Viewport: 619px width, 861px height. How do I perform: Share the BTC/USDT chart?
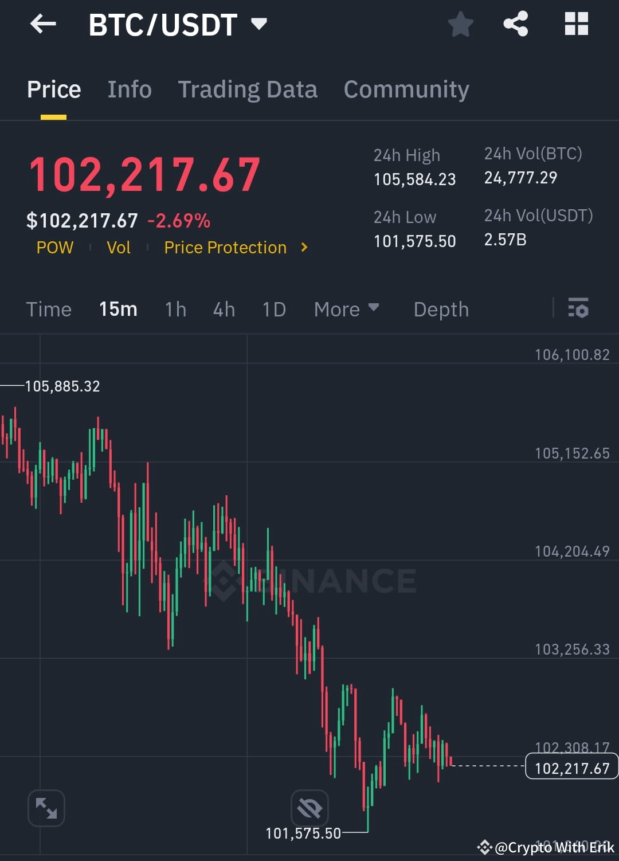click(515, 24)
